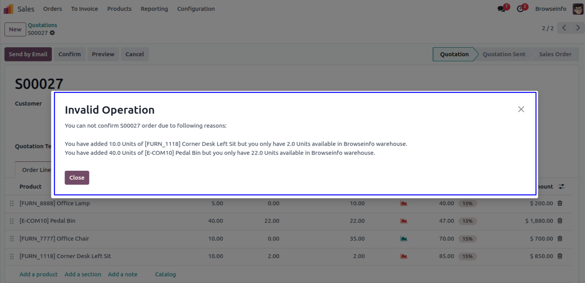Open the S00027 gear settings icon
The height and width of the screenshot is (283, 585).
52,33
